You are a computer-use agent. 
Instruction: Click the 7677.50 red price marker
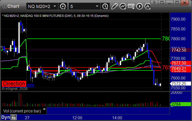180,63
